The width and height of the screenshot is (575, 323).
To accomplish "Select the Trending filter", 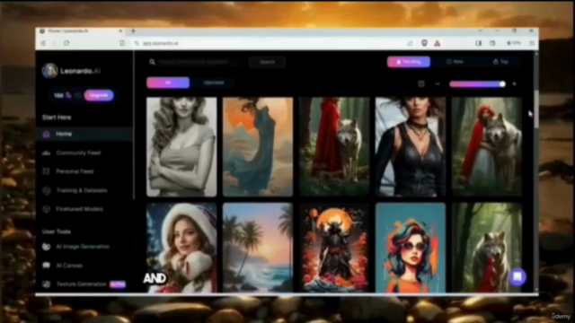I will (x=409, y=62).
